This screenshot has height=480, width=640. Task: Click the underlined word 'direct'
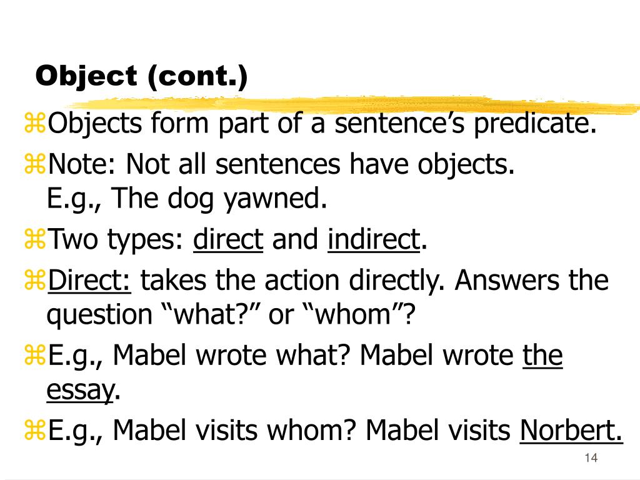point(228,239)
